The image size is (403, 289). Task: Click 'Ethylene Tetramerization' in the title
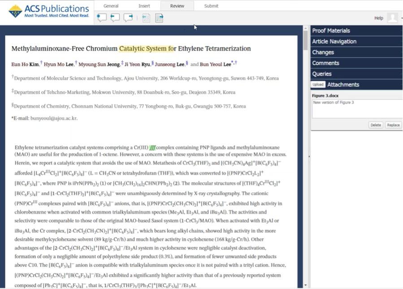point(214,48)
